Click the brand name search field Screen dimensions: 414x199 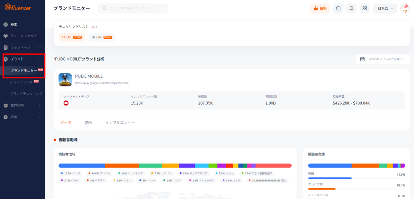133,8
